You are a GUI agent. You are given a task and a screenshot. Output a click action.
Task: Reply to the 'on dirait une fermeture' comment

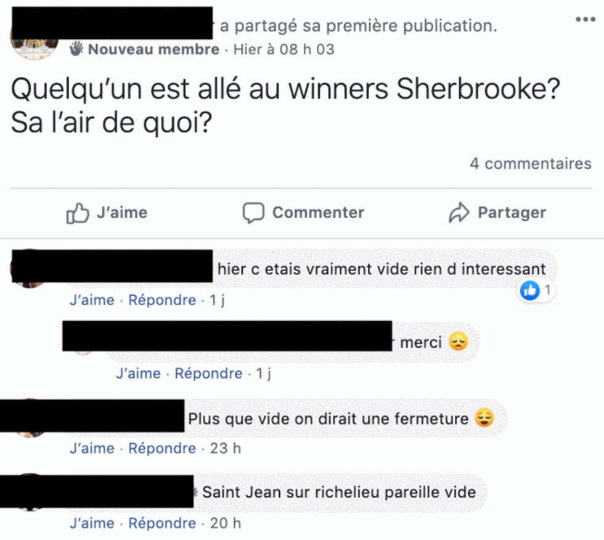[161, 448]
